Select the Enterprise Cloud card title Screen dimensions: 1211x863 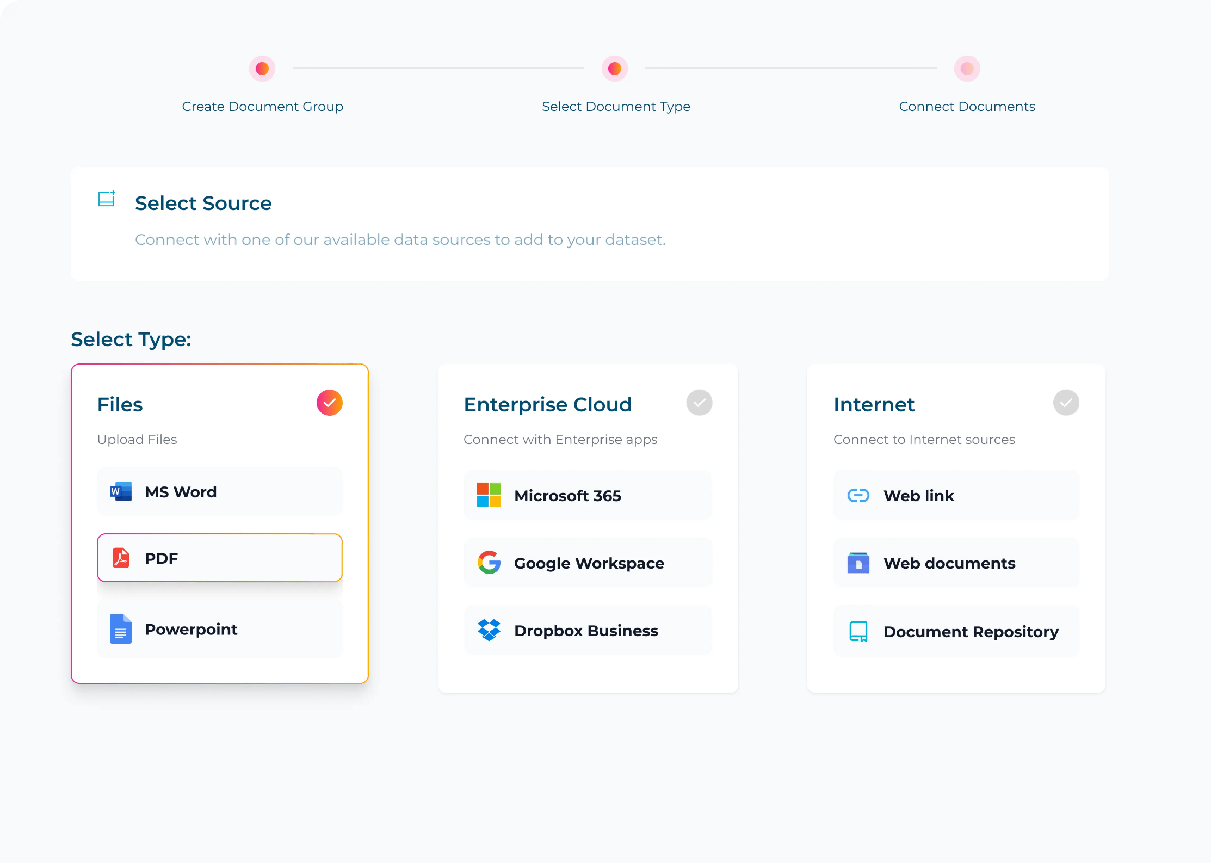click(548, 404)
